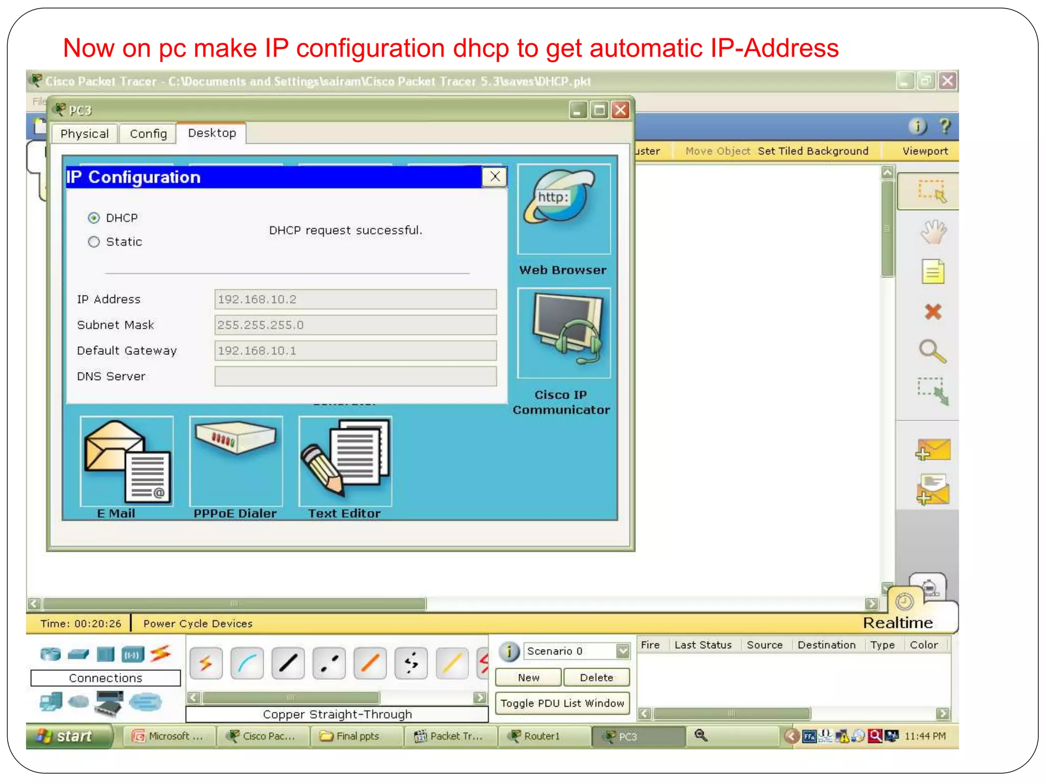Select the End Devices category
Image resolution: width=1046 pixels, height=784 pixels.
(51, 702)
